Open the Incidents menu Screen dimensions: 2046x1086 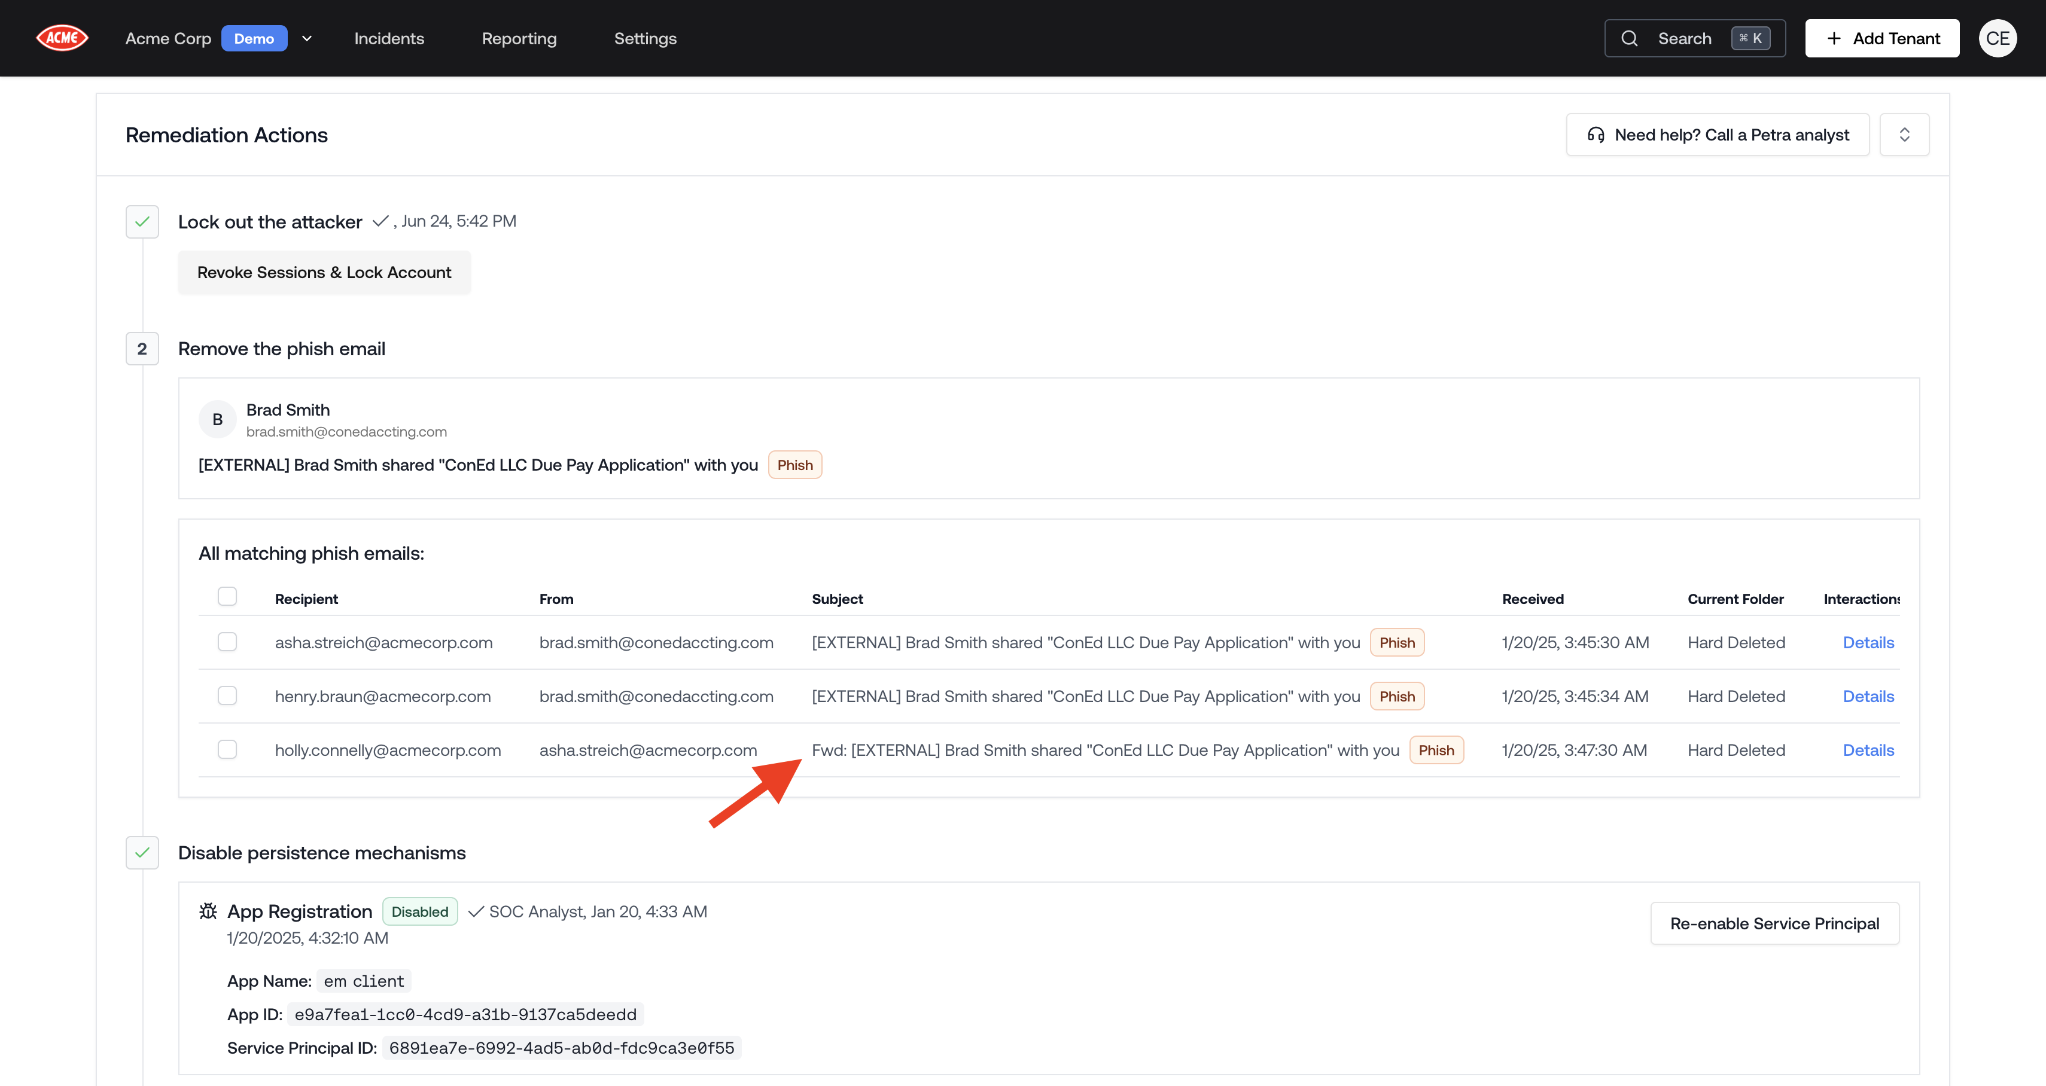389,38
